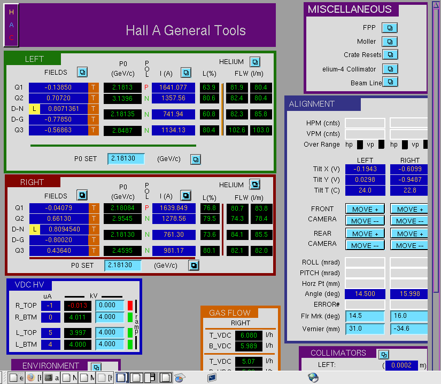Open the Beam Line display button
The image size is (441, 384).
point(390,82)
